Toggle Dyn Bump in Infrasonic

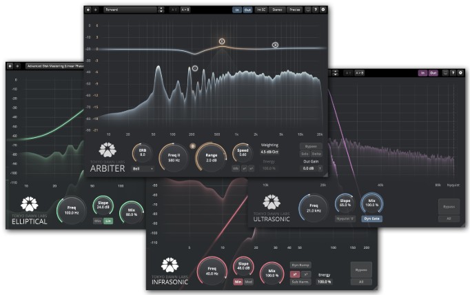(x=300, y=265)
